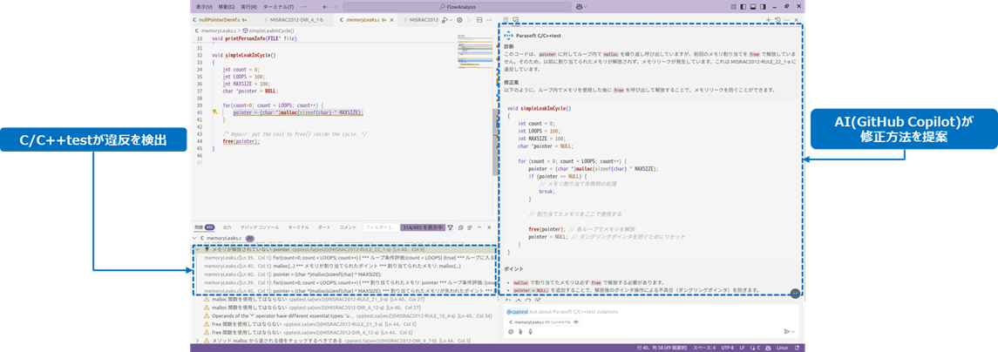Switch to MISRAC2012-DIR_4_1-b editor tab

296,20
